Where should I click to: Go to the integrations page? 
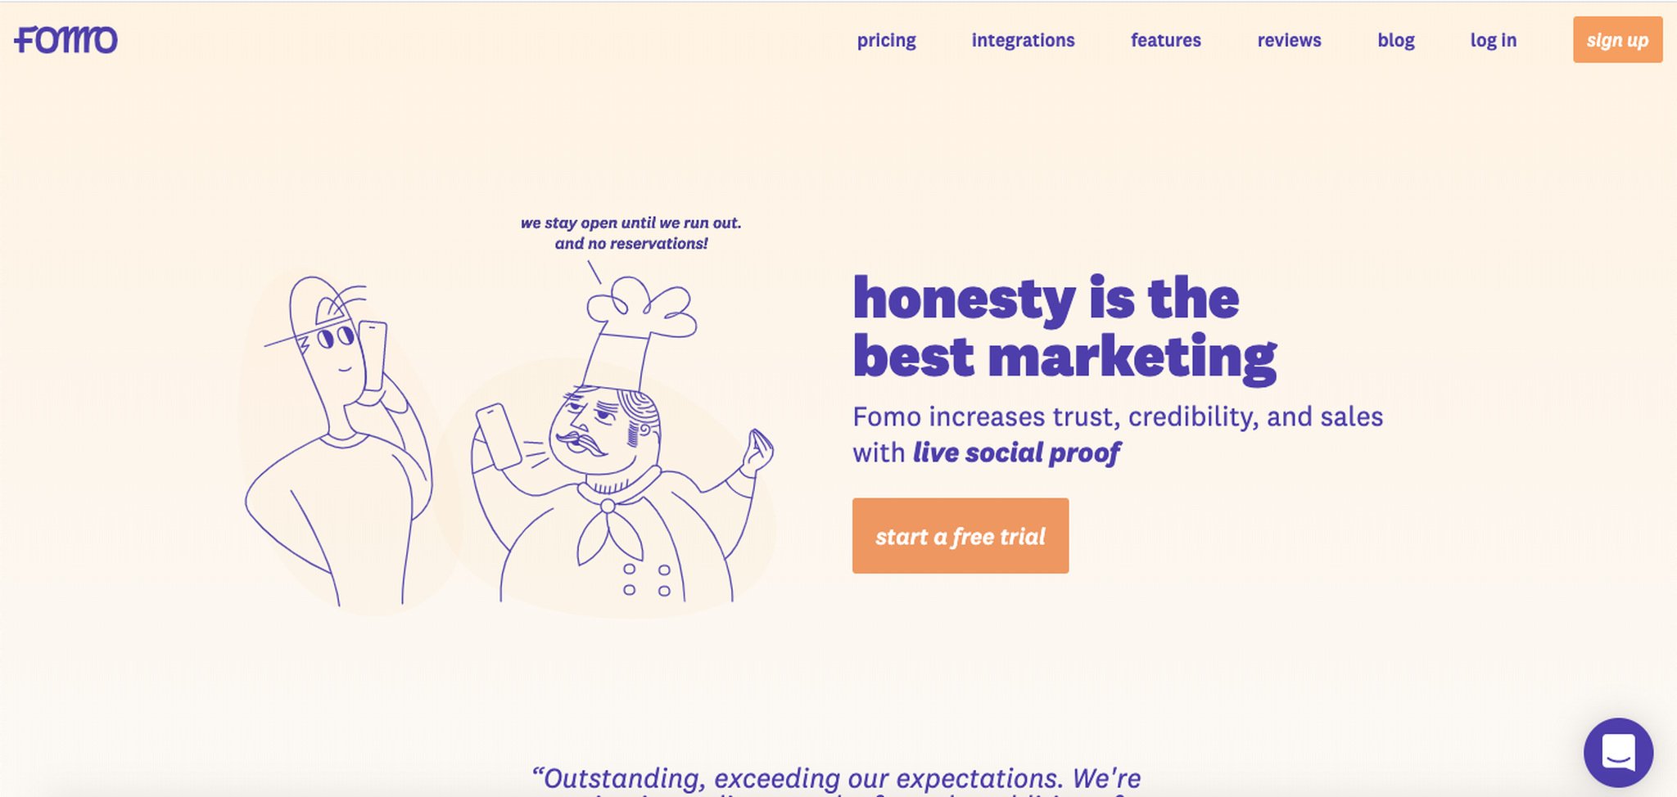1023,40
